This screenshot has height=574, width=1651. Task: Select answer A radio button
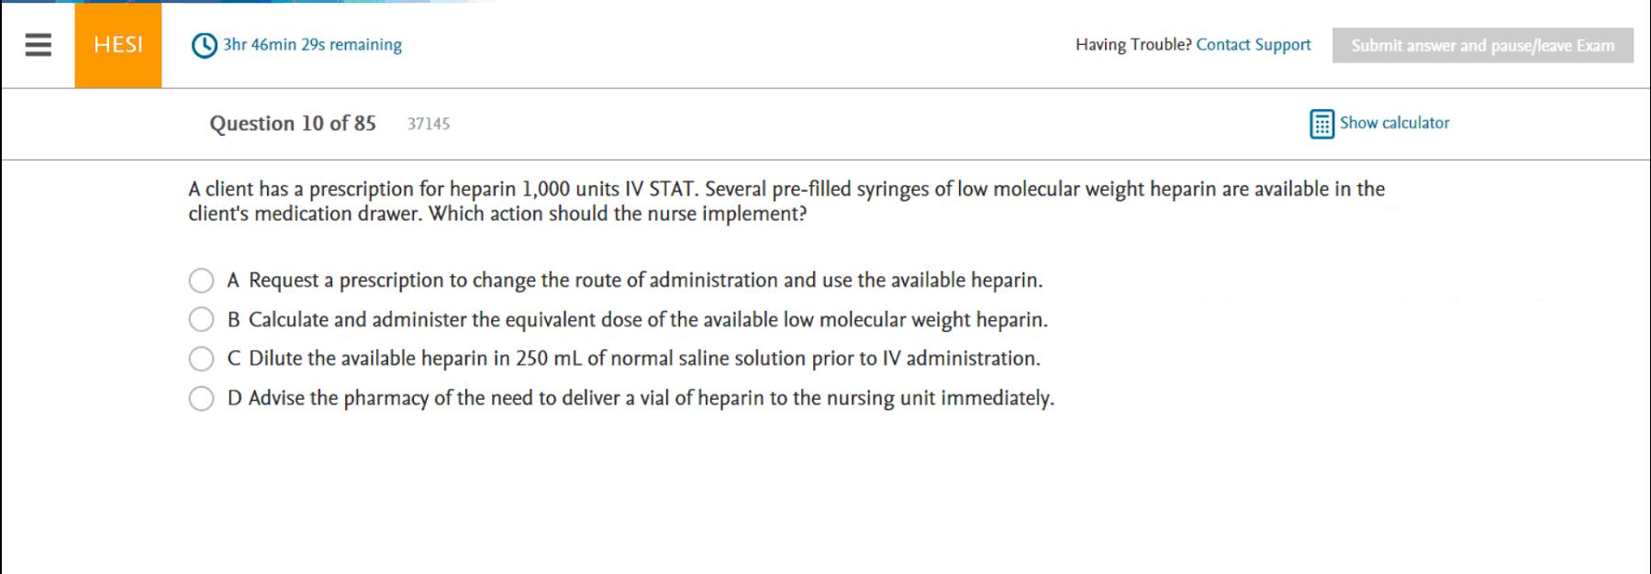201,281
